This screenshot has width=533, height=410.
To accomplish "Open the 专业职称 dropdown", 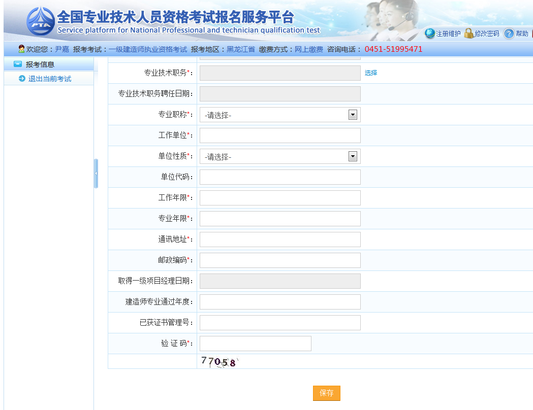I will click(280, 115).
